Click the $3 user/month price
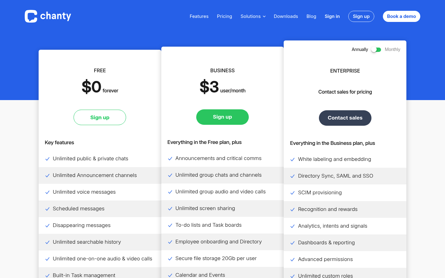This screenshot has width=445, height=278. click(x=222, y=87)
